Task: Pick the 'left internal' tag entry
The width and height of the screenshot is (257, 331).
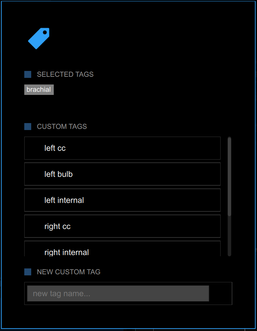Action: click(122, 200)
